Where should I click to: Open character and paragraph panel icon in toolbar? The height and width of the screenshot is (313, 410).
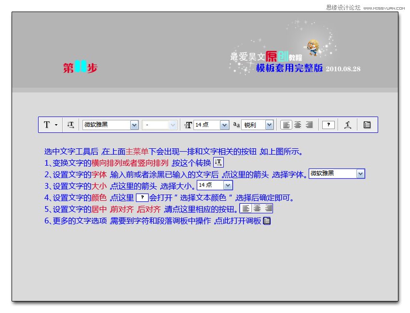pyautogui.click(x=367, y=125)
